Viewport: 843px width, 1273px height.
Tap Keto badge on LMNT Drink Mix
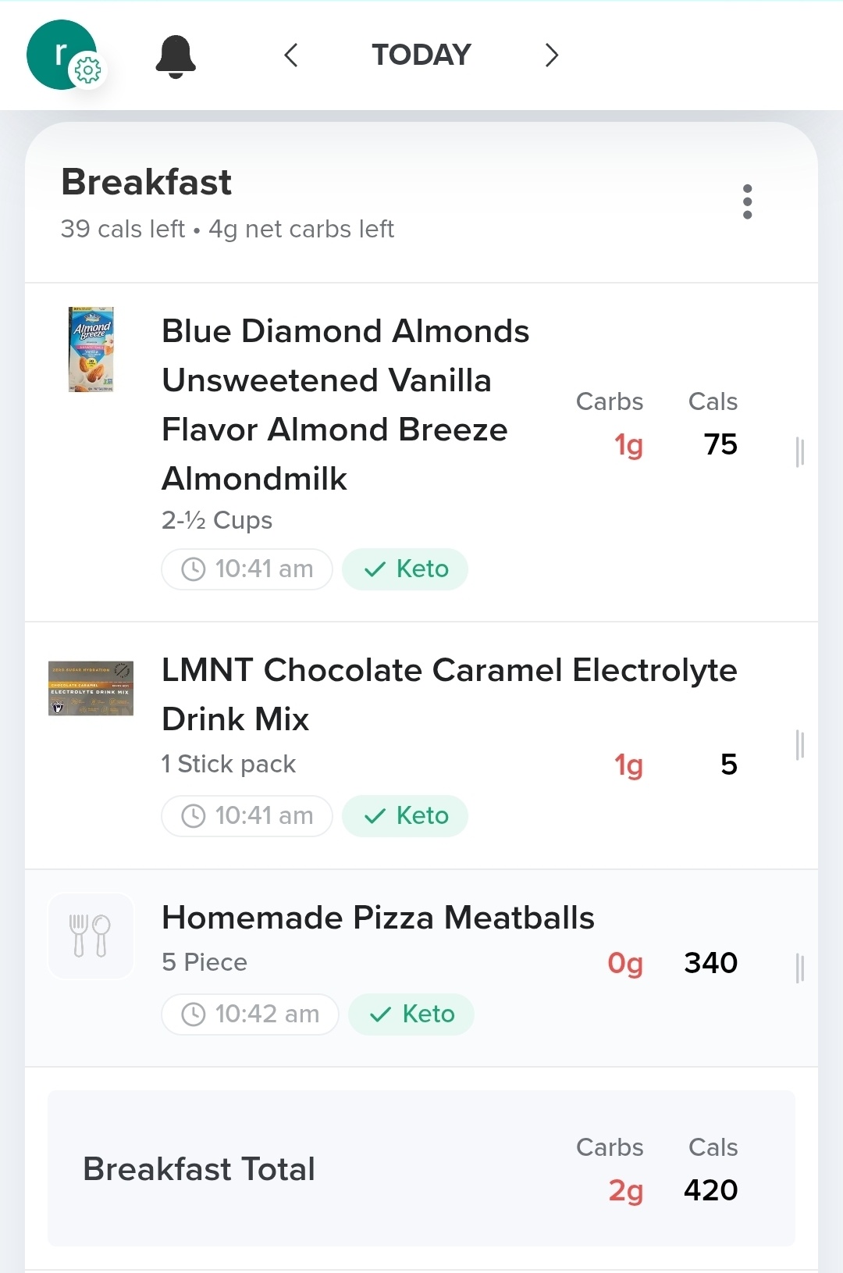(405, 816)
